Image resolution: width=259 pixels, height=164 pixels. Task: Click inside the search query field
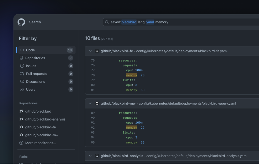(x=202, y=22)
